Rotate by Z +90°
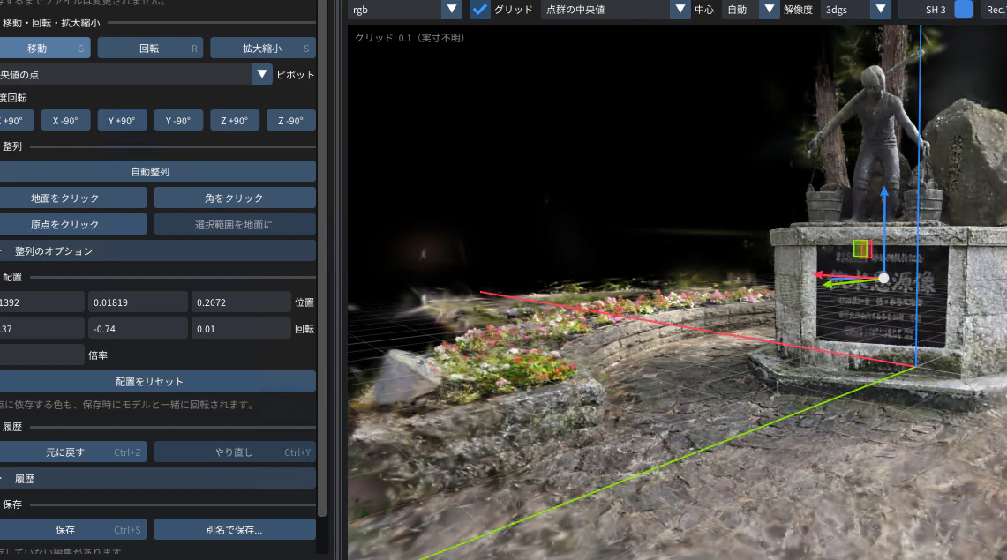The image size is (1007, 560). [x=235, y=121]
